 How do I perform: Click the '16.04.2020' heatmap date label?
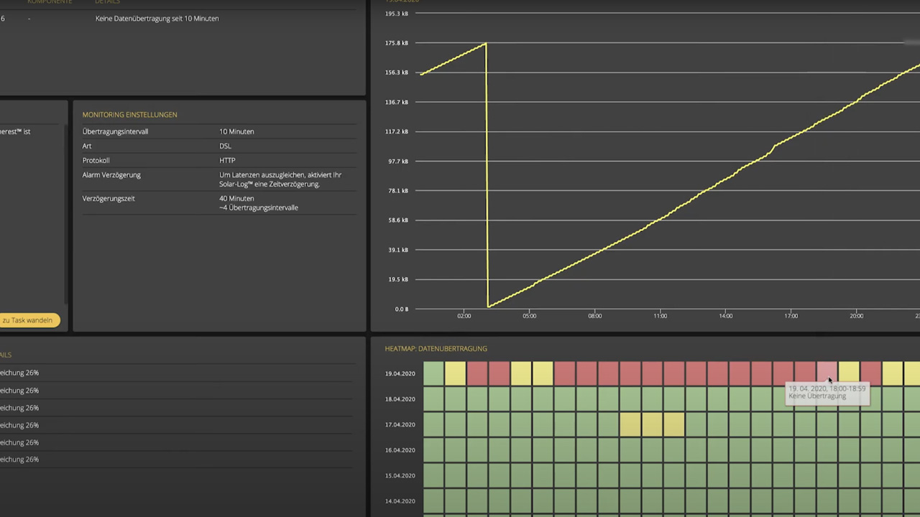[400, 450]
